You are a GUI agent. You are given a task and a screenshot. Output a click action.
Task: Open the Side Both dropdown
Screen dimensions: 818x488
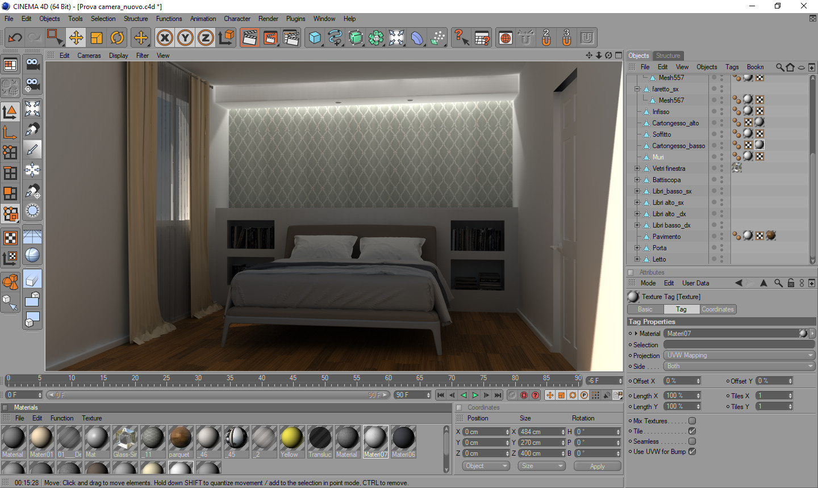coord(740,366)
